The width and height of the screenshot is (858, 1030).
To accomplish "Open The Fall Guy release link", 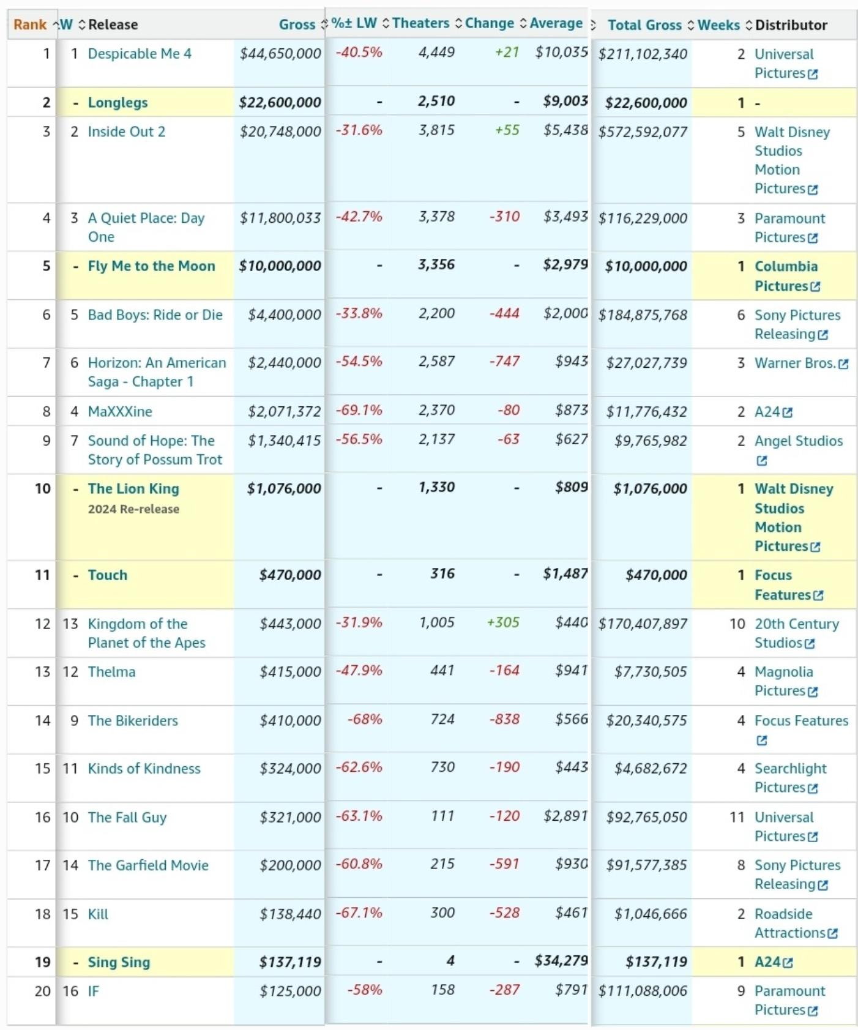I will pyautogui.click(x=127, y=818).
